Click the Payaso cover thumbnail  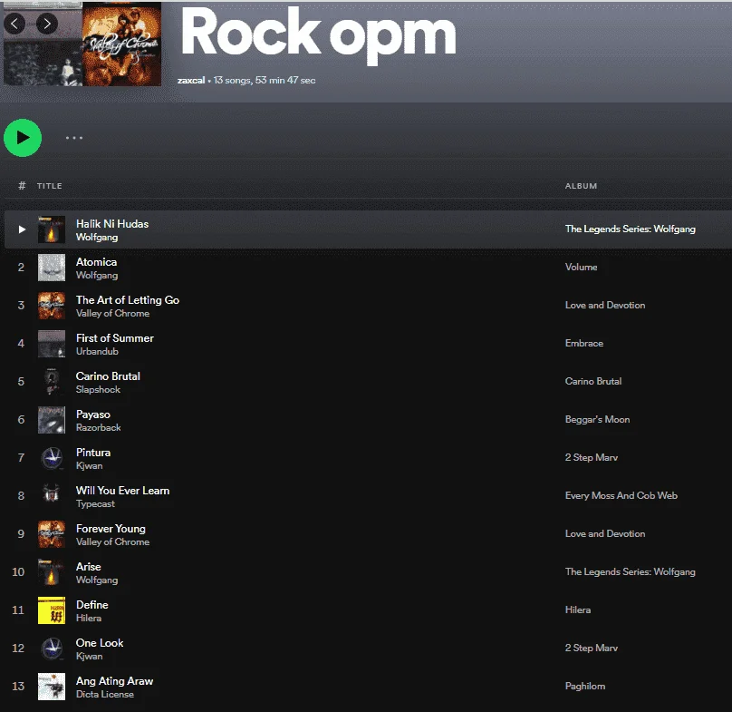point(52,420)
